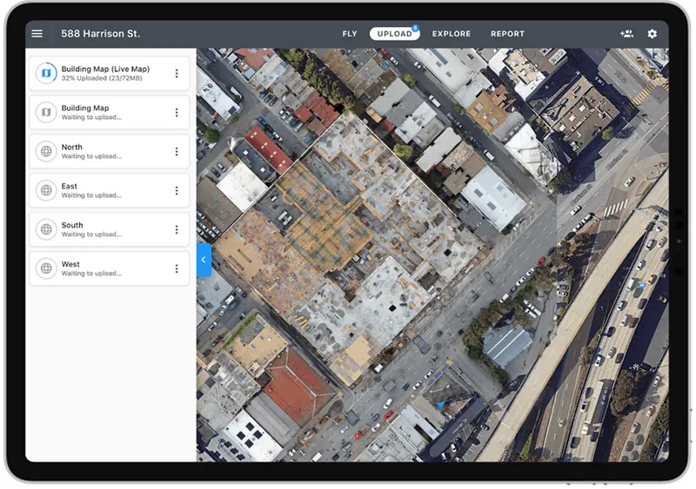Image resolution: width=696 pixels, height=489 pixels.
Task: Click the North globe icon
Action: pos(46,151)
